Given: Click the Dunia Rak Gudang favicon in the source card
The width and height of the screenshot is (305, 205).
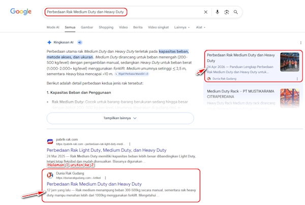Looking at the screenshot, I should [209, 79].
